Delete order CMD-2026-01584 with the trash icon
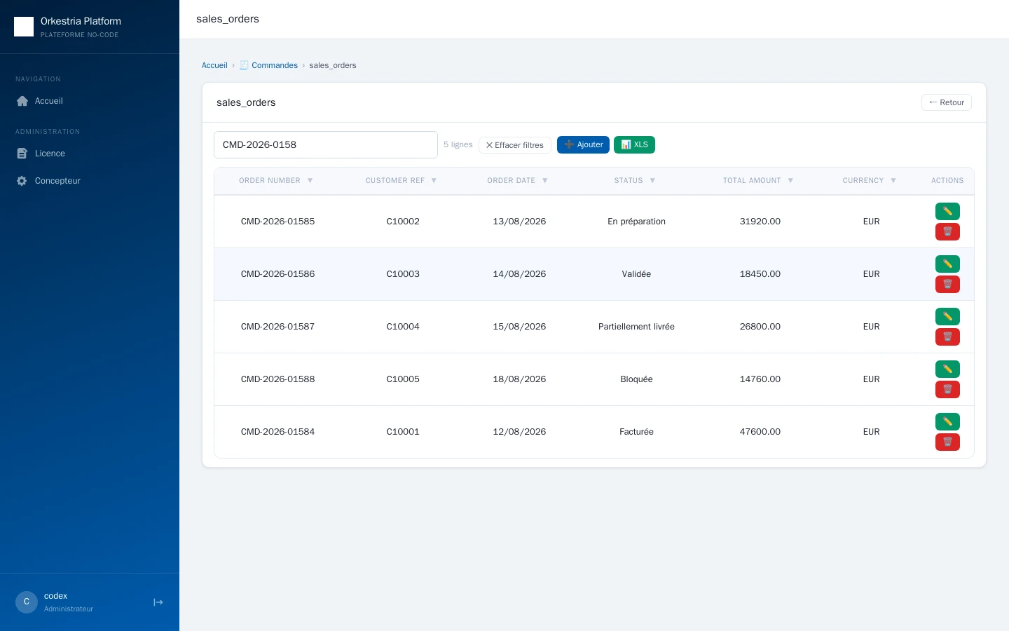Screen dimensions: 1009x631 point(947,442)
